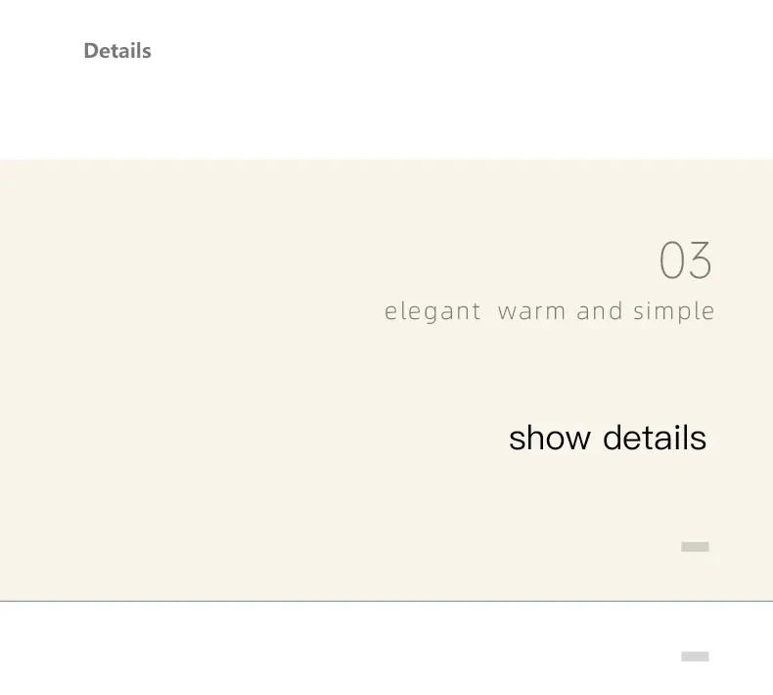Click the gray dash in the beige banner
The width and height of the screenshot is (773, 695).
695,546
